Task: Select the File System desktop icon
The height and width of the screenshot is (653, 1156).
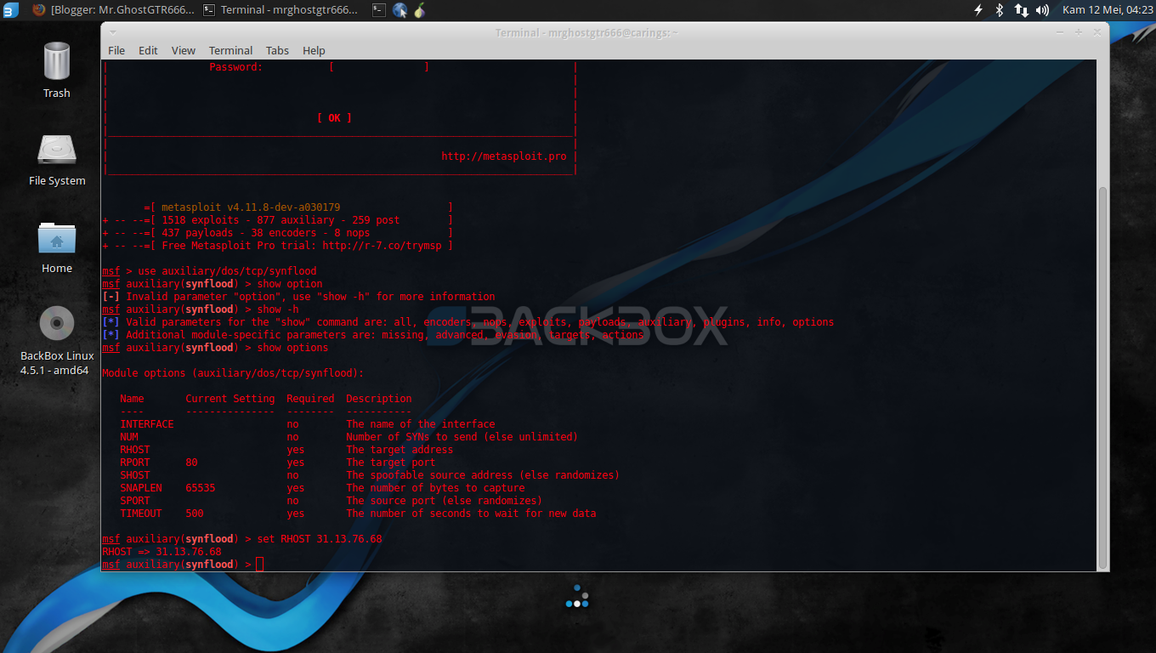Action: [x=57, y=159]
